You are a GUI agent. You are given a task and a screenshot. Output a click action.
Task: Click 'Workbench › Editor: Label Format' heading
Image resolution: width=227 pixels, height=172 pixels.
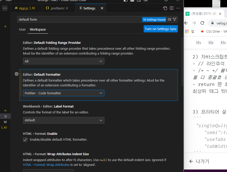(x=48, y=107)
